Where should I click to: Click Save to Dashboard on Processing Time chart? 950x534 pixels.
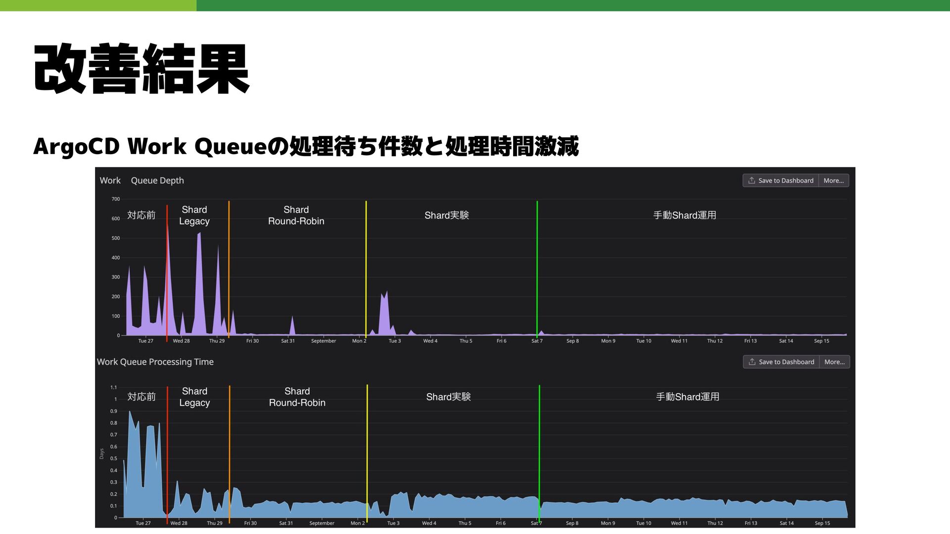click(x=781, y=362)
